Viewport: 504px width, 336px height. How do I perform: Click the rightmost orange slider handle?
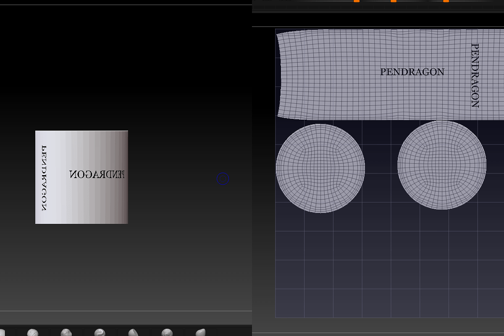[446, 1]
